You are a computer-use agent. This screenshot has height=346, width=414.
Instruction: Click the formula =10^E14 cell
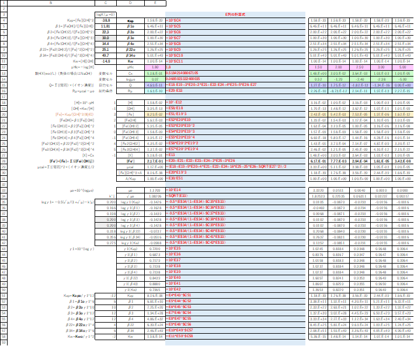235,190
